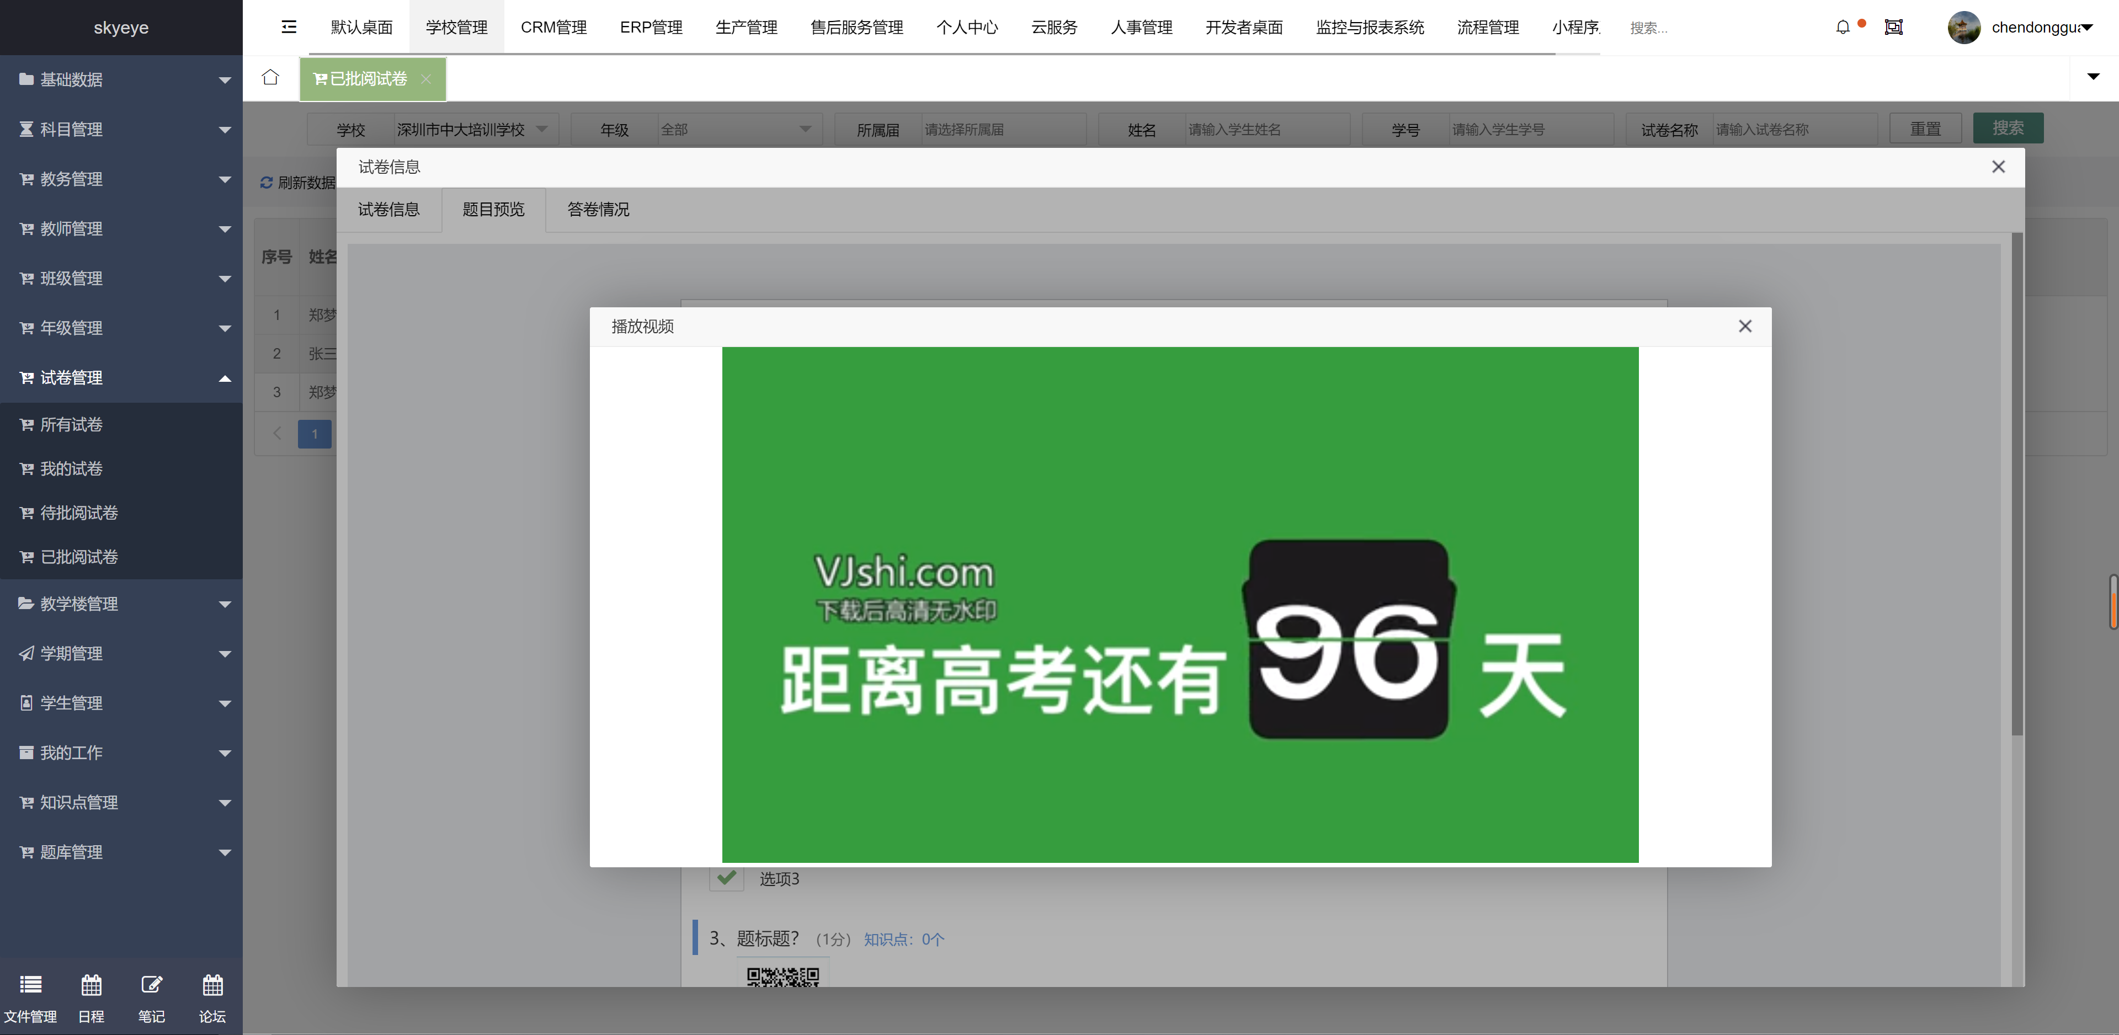This screenshot has width=2119, height=1035.
Task: Expand the 教务管理 sidebar menu
Action: click(x=121, y=179)
